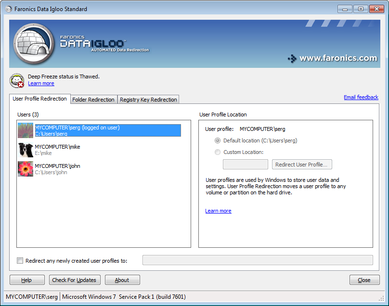Close the window with the red X
Screen dimensions: 389x306
pos(376,9)
